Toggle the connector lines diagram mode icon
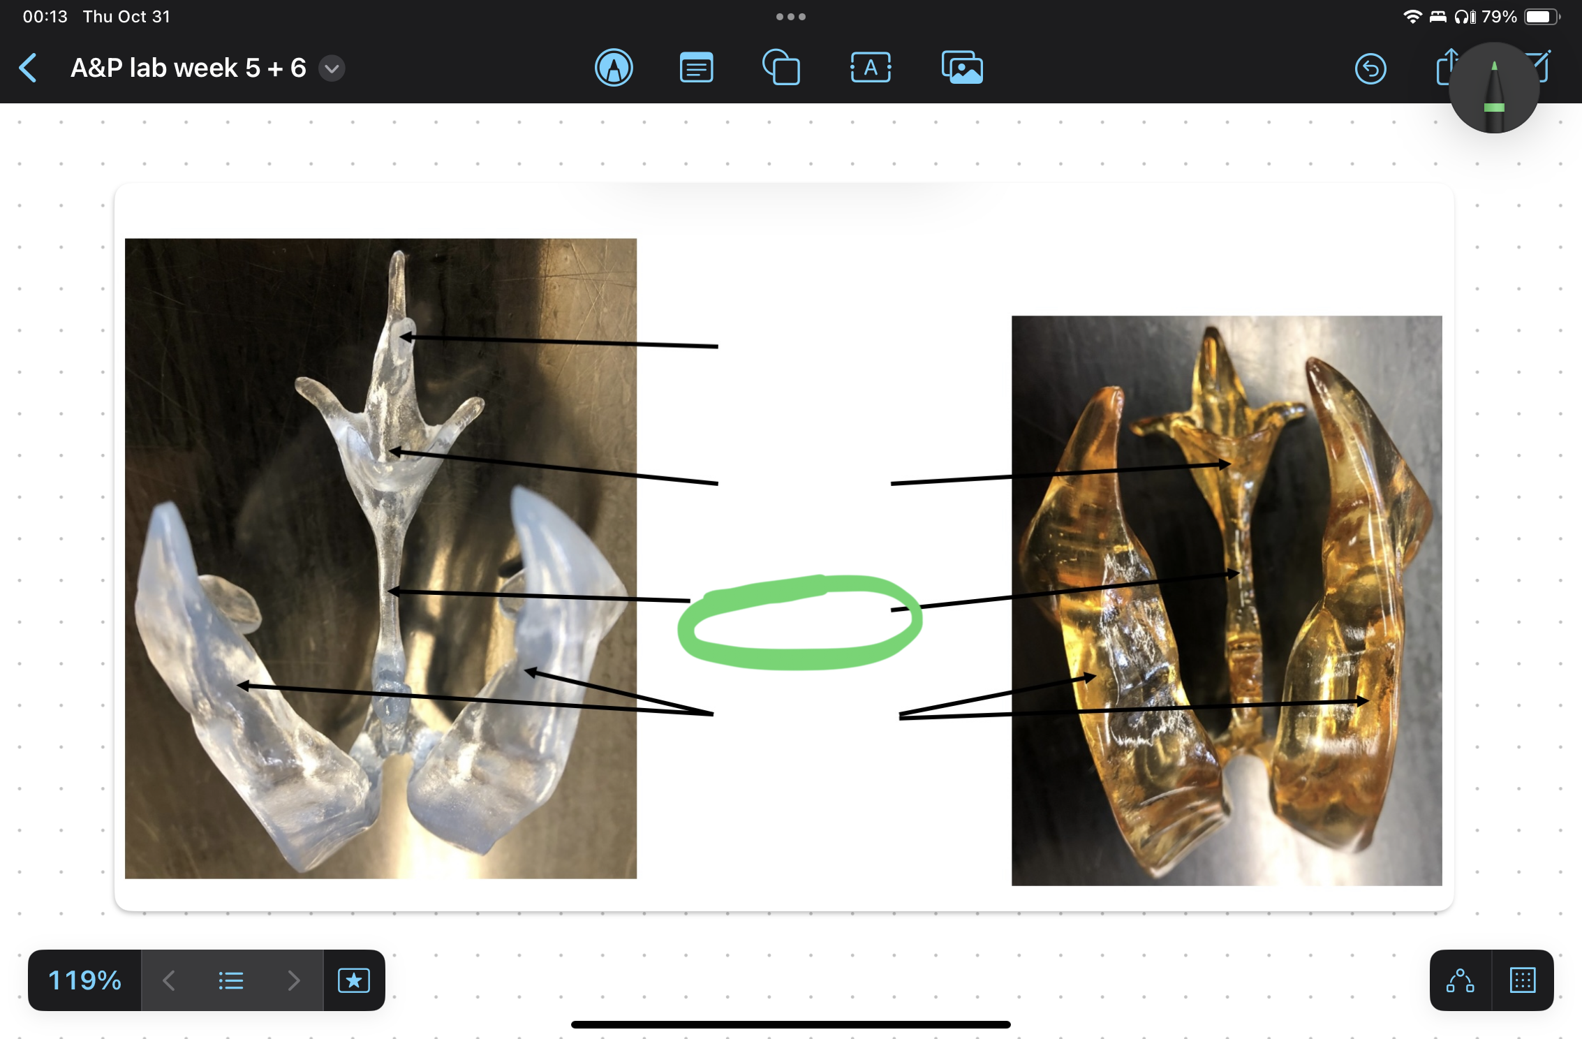This screenshot has height=1039, width=1582. [1461, 980]
